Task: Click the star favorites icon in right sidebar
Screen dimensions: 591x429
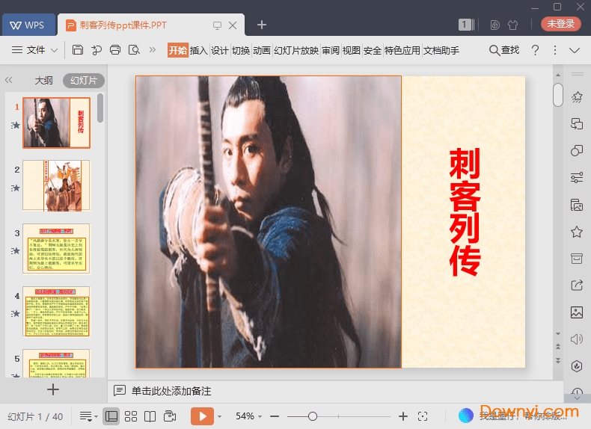Action: click(577, 232)
